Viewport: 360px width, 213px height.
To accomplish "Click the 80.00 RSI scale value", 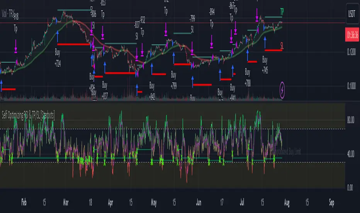I will point(351,120).
